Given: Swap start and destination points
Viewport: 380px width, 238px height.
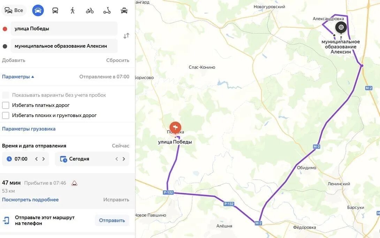Looking at the screenshot, I should pyautogui.click(x=126, y=36).
